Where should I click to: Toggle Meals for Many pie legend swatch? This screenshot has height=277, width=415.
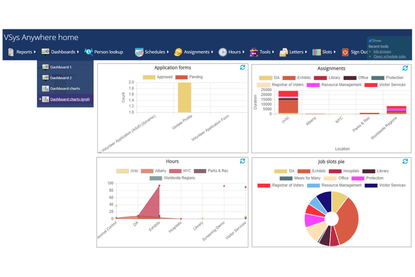pos(286,178)
